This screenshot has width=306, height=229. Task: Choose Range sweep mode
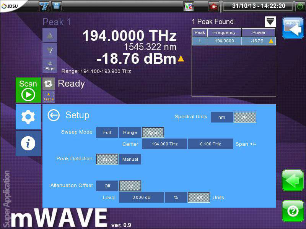pos(130,132)
